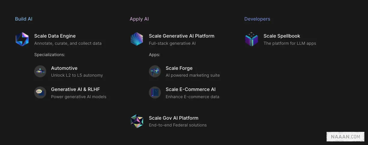Visit the Scale Generative AI Platform title

[x=182, y=36]
